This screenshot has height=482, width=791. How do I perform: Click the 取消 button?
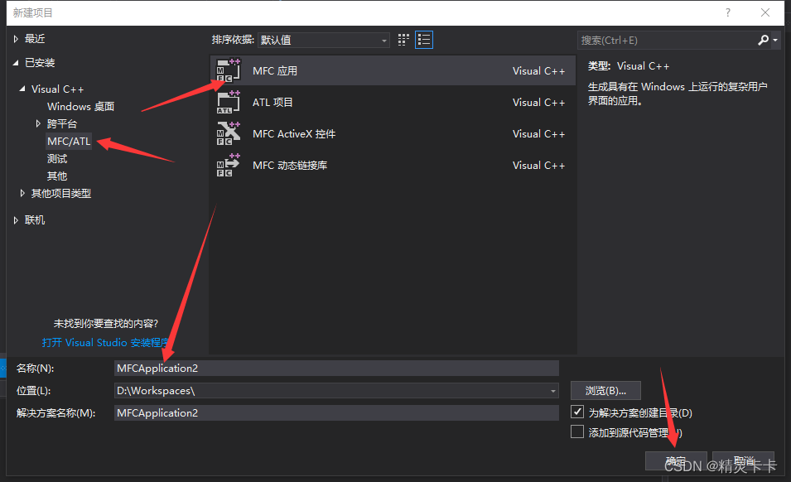[744, 460]
